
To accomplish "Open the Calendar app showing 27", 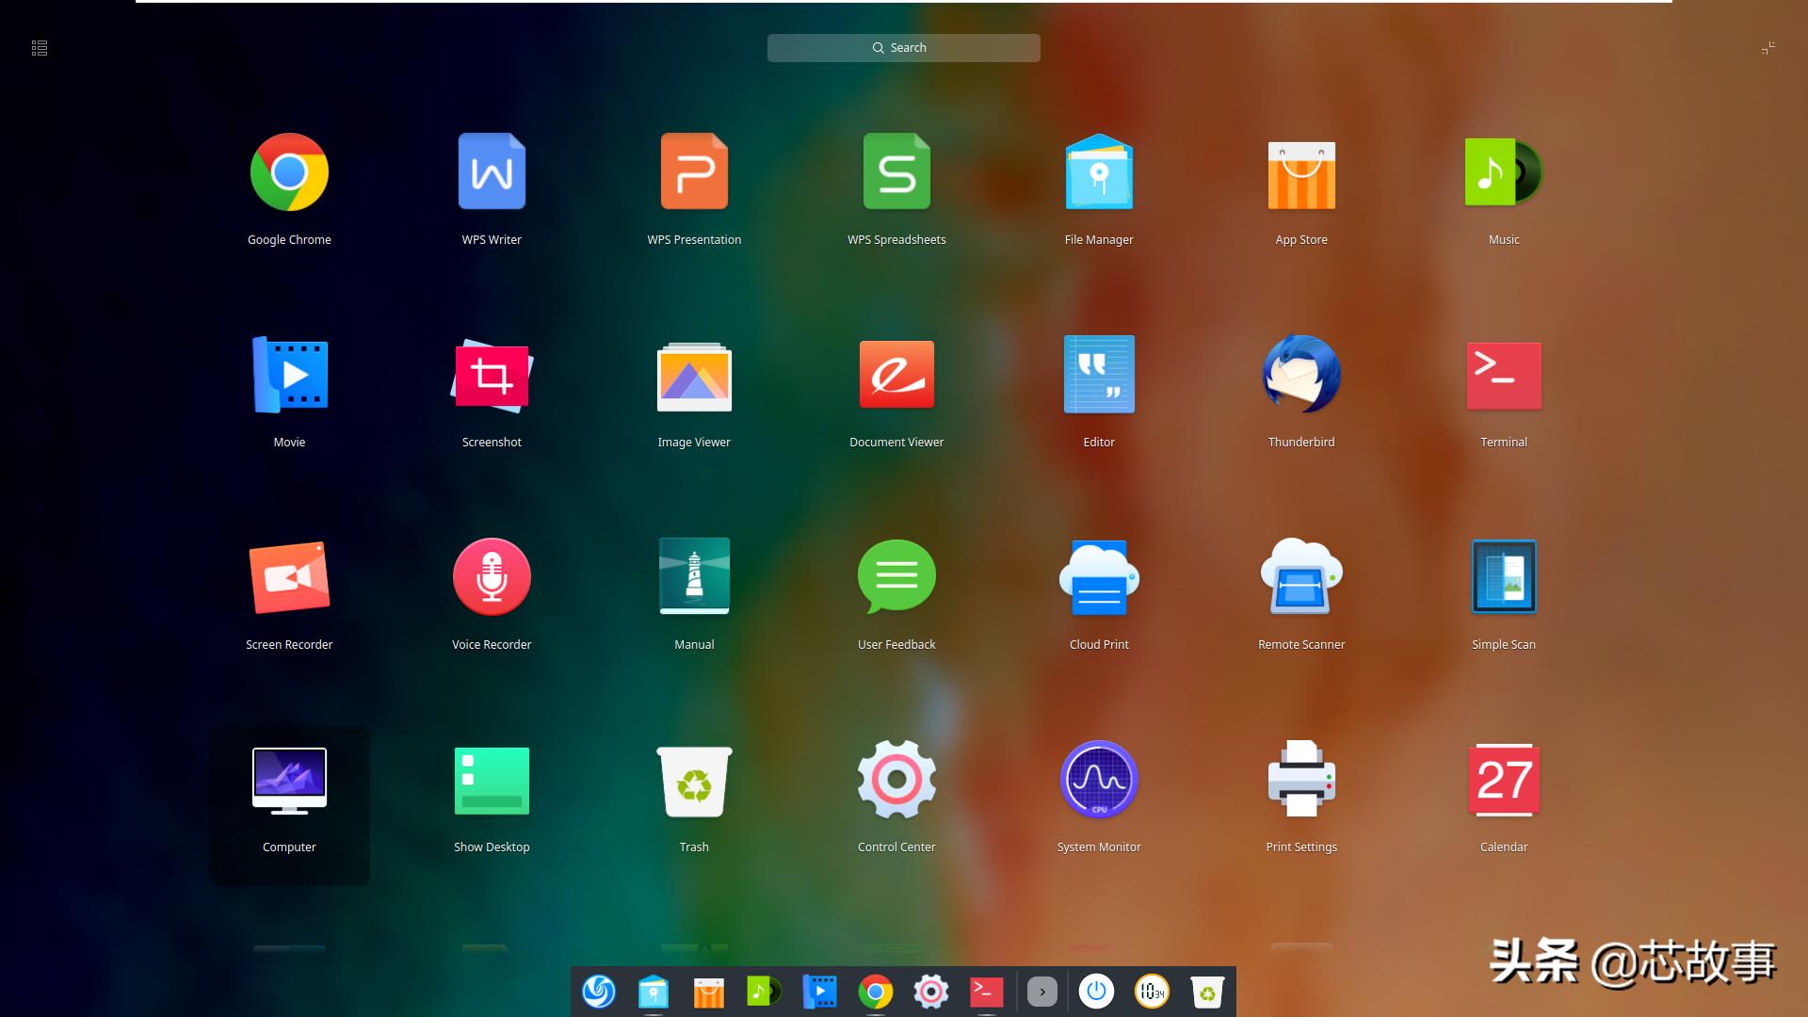I will pyautogui.click(x=1504, y=780).
